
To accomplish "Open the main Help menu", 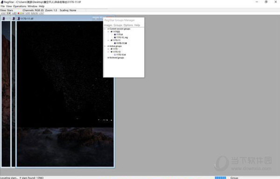I will tap(42, 6).
